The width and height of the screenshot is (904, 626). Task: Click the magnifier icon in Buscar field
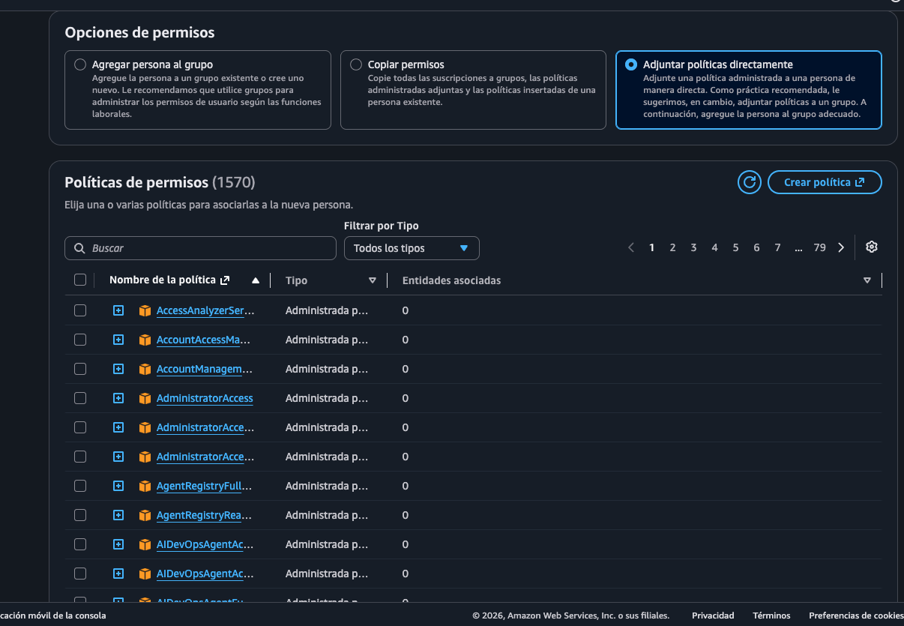pos(80,248)
